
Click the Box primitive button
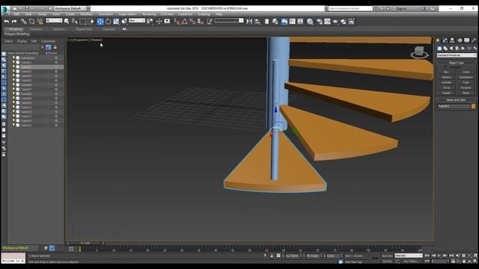tap(446, 72)
